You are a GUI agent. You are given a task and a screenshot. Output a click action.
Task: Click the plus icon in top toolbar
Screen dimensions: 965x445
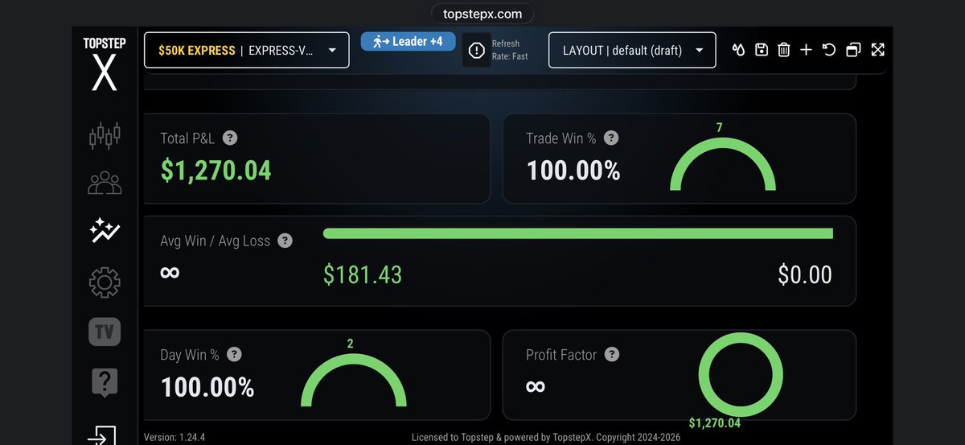(x=807, y=50)
